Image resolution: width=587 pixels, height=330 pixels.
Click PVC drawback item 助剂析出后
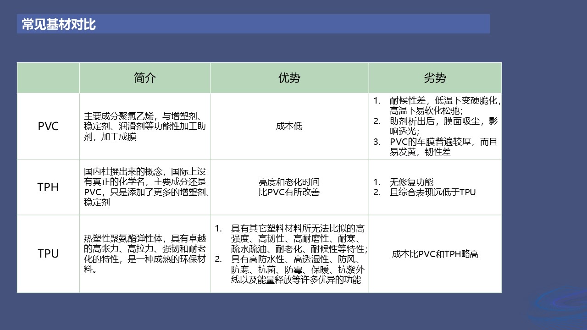tap(443, 126)
